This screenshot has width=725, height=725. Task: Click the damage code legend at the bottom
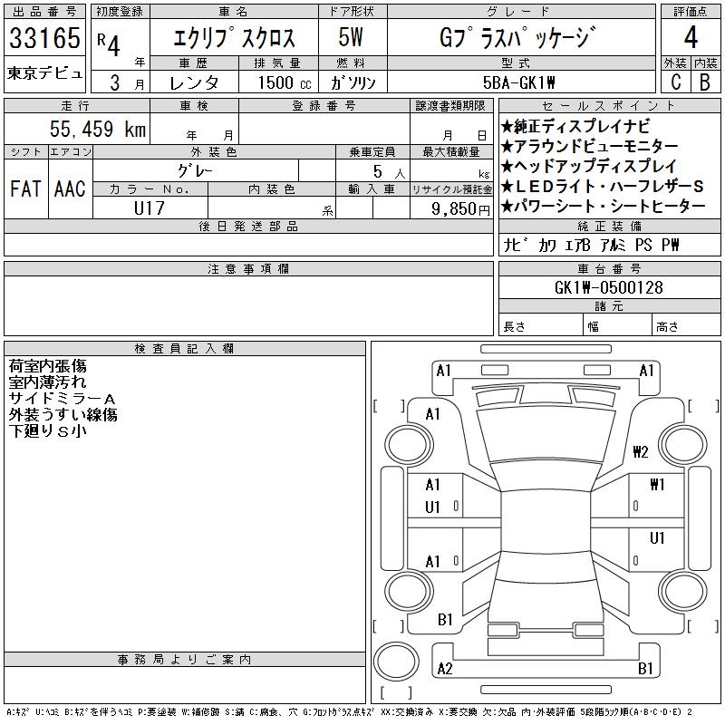pos(349,712)
